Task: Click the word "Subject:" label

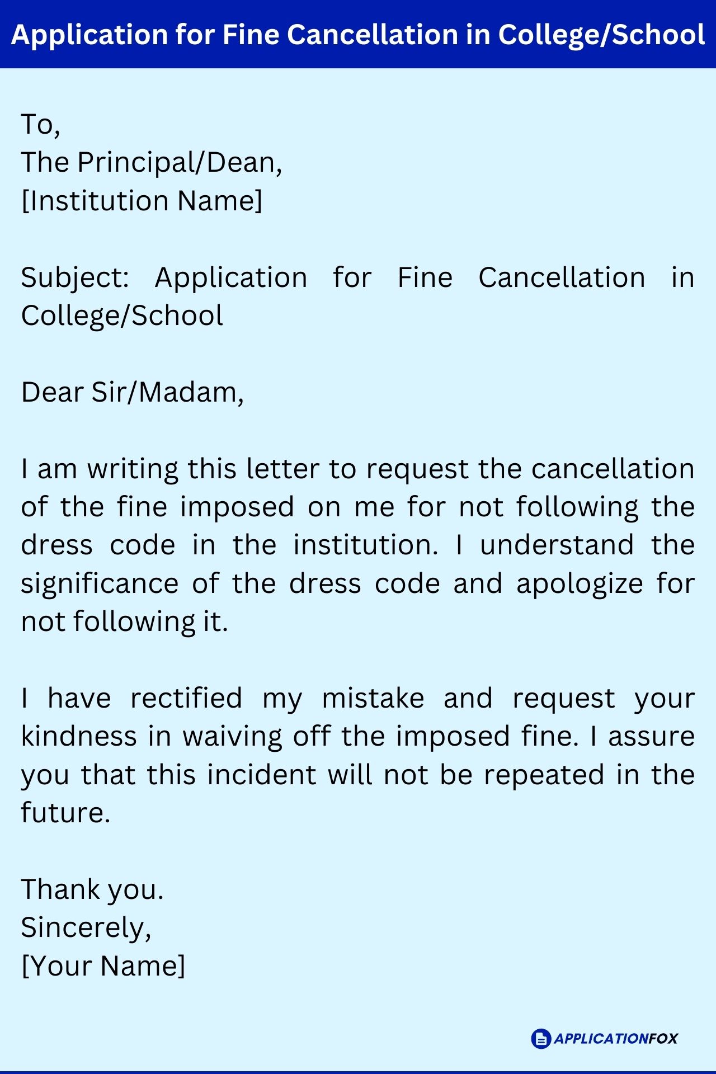Action: coord(75,277)
